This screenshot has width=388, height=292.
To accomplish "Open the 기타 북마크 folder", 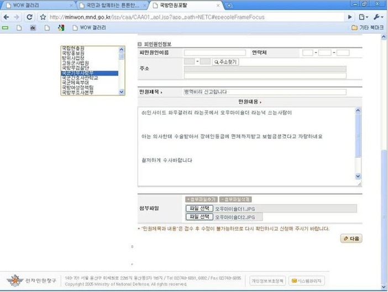I will 368,28.
